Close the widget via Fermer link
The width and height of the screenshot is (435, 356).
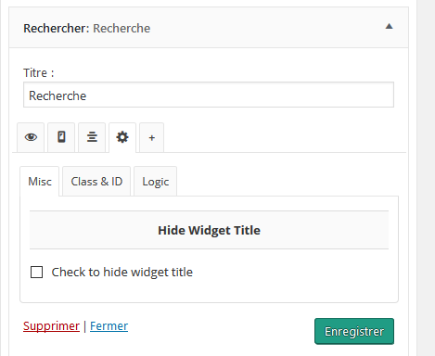click(109, 326)
